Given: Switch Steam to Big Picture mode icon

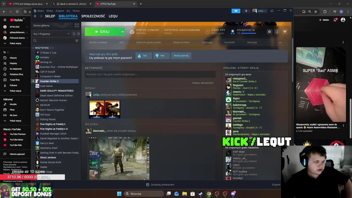Looking at the screenshot, I should [272, 11].
